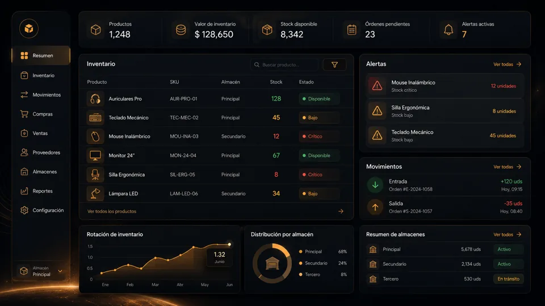The image size is (545, 306).
Task: Open Movimientos in the sidebar
Action: [41, 95]
